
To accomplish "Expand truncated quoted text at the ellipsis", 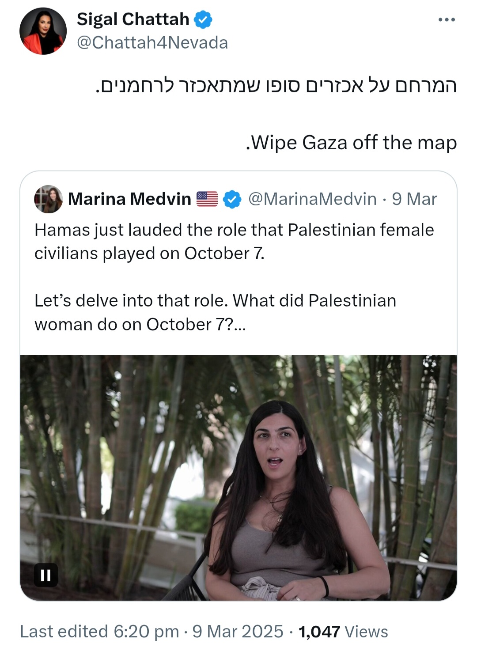I will coord(239,325).
